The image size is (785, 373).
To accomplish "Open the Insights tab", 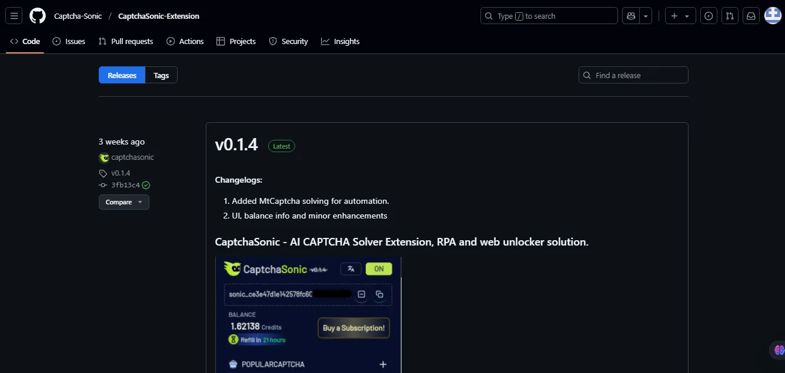I will pos(340,41).
